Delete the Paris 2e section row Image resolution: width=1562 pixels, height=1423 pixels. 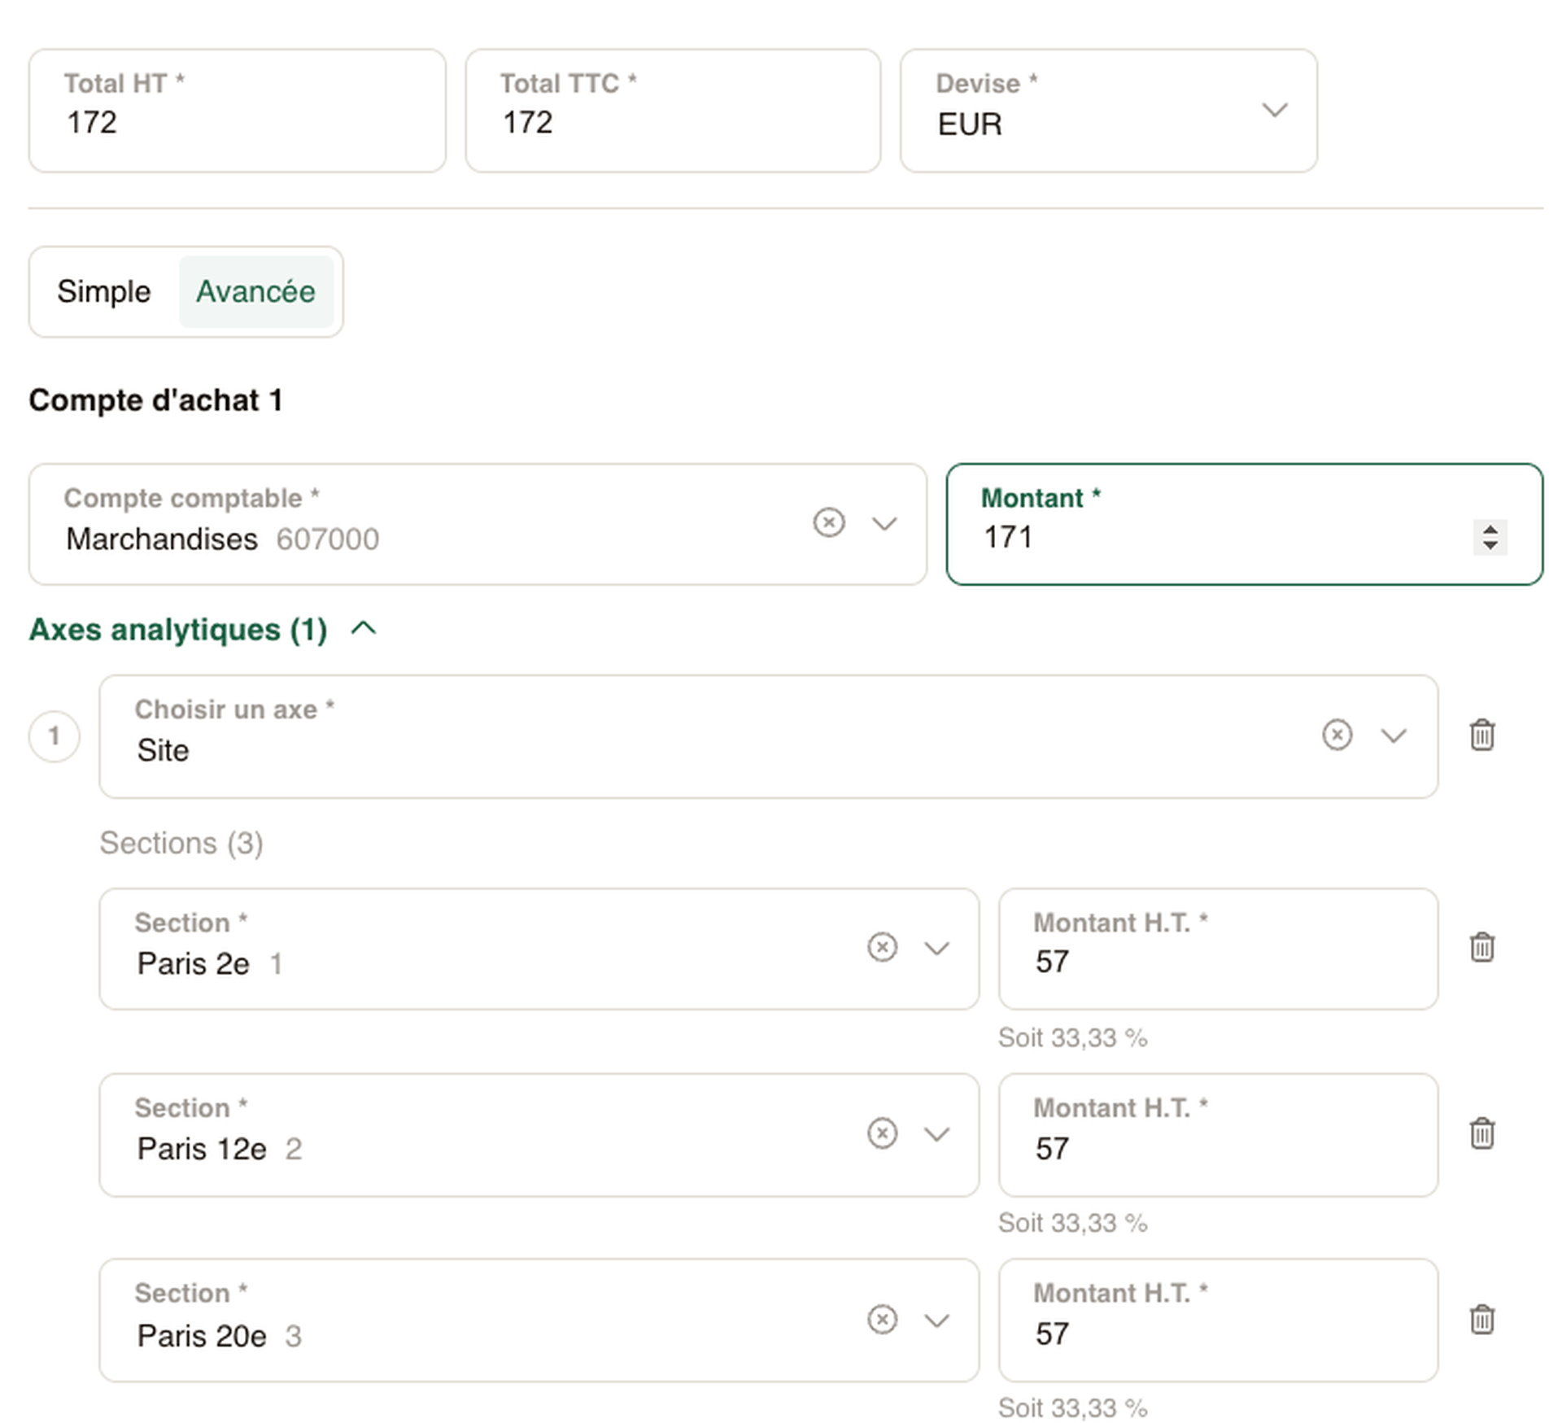click(1481, 947)
